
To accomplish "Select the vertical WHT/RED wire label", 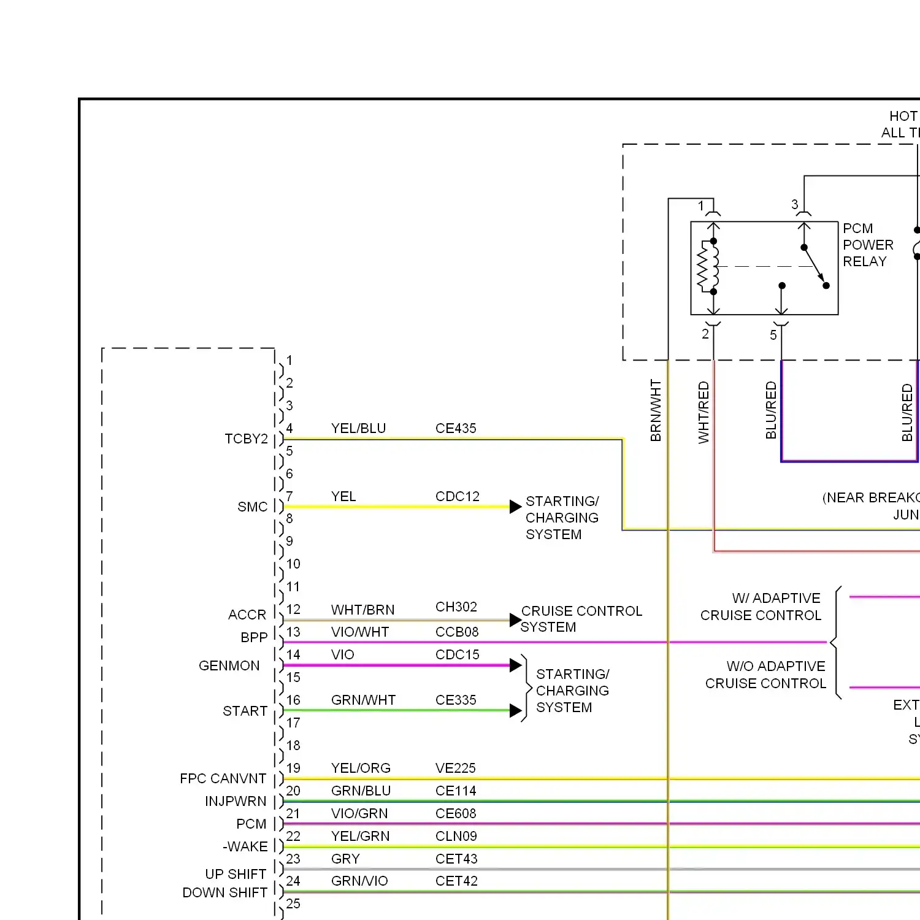I will pyautogui.click(x=703, y=412).
